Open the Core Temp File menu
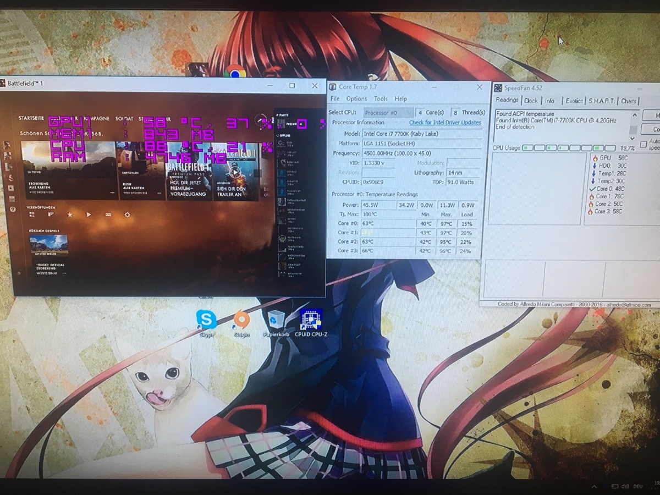 (x=335, y=98)
